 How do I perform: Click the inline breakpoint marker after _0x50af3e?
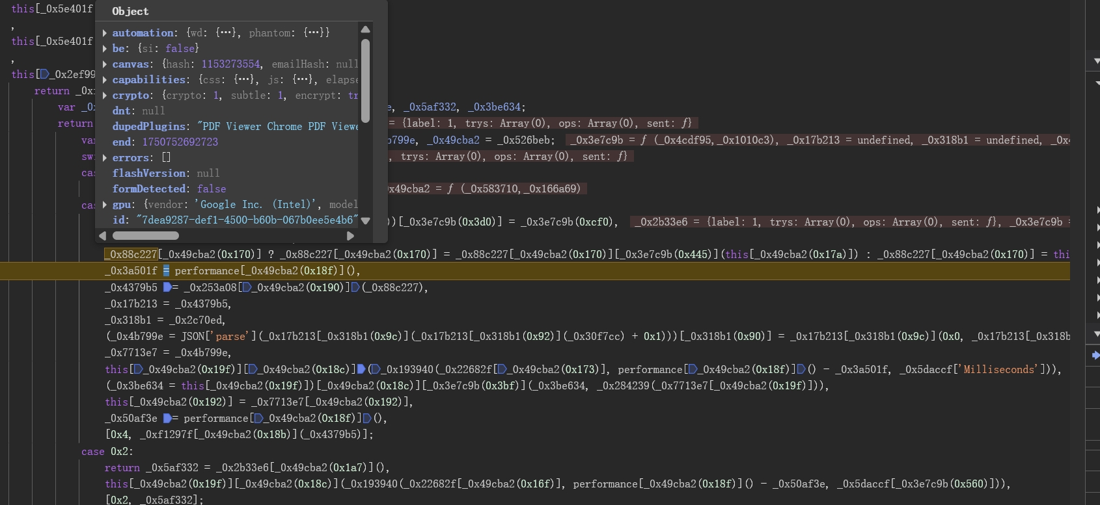click(167, 418)
